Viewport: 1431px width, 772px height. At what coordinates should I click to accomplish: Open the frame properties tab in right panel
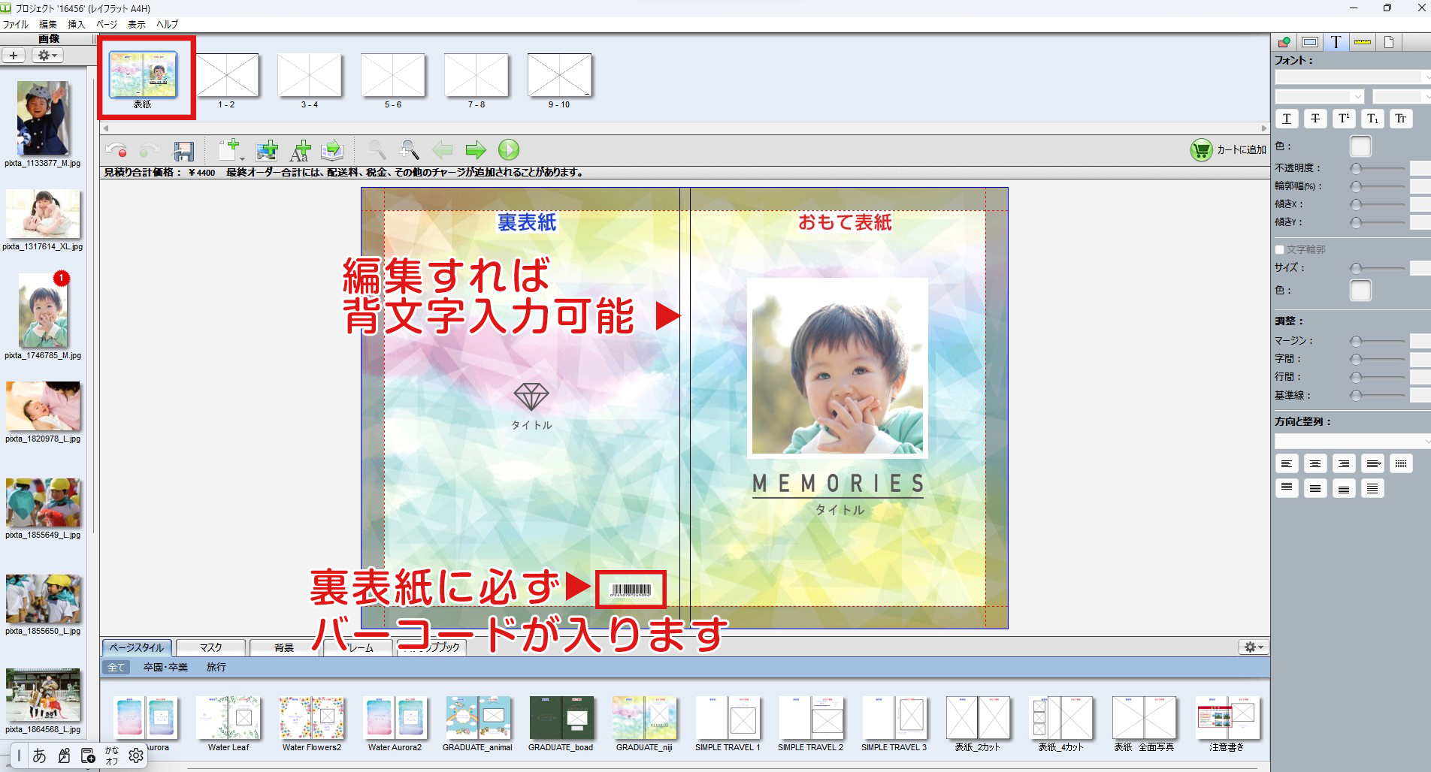1310,42
